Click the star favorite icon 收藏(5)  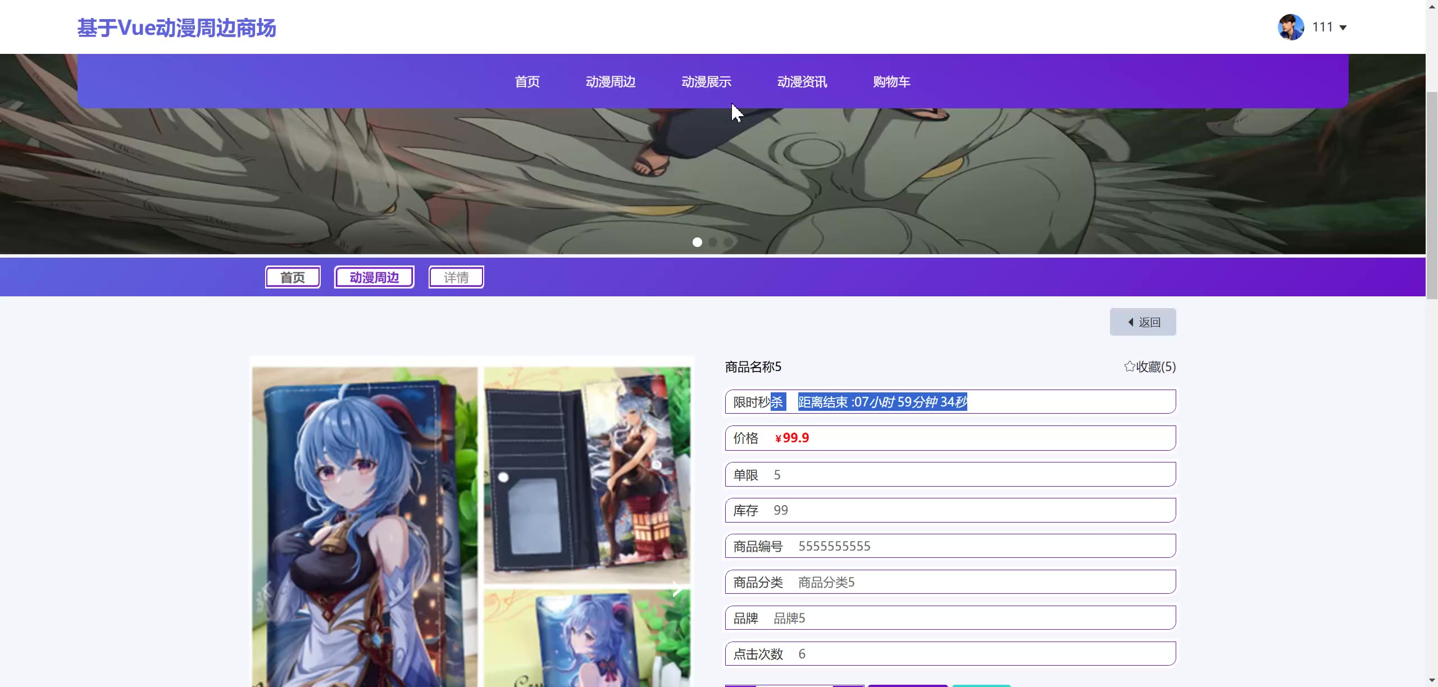[x=1129, y=367]
